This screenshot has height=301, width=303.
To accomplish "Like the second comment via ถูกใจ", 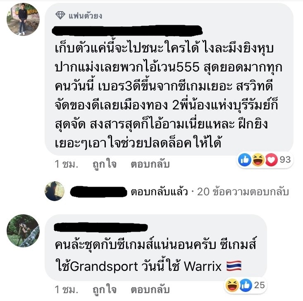I will [105, 289].
